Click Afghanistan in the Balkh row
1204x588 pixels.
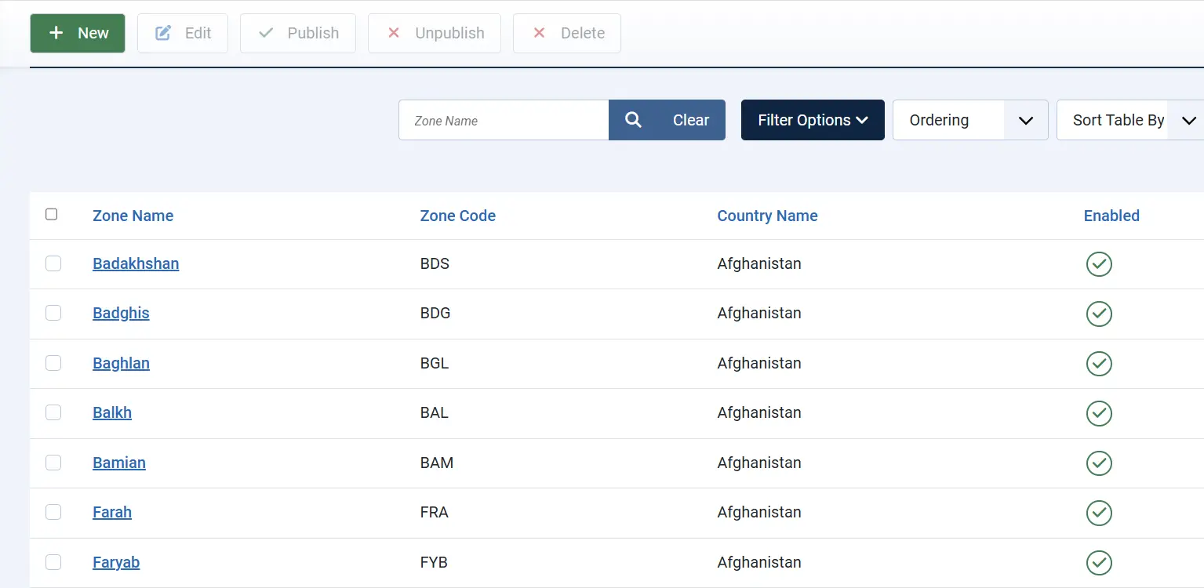click(x=759, y=412)
